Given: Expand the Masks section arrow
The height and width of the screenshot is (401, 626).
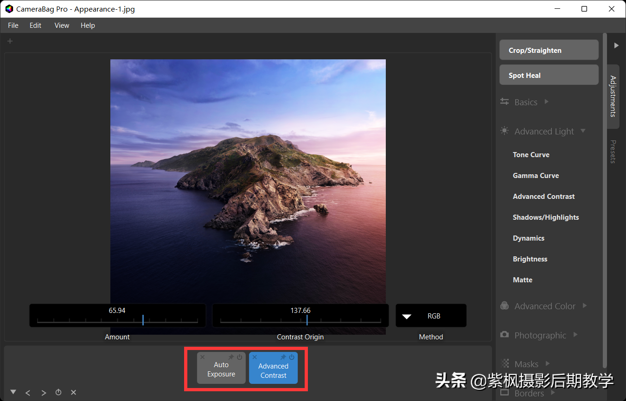Looking at the screenshot, I should click(x=548, y=363).
